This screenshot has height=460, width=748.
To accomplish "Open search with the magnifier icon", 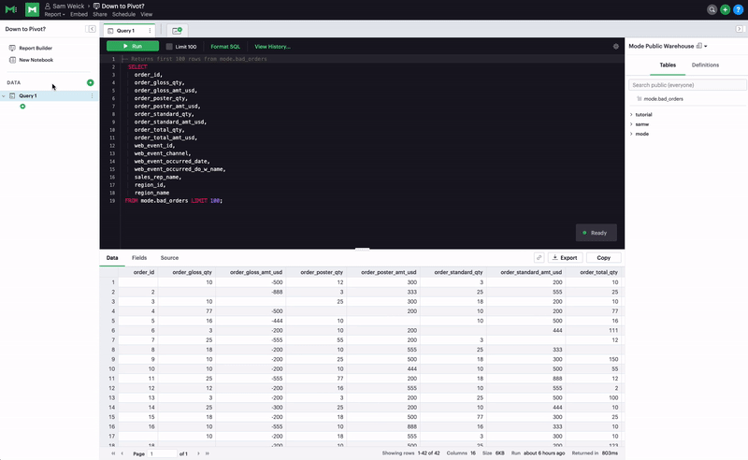I will click(712, 9).
